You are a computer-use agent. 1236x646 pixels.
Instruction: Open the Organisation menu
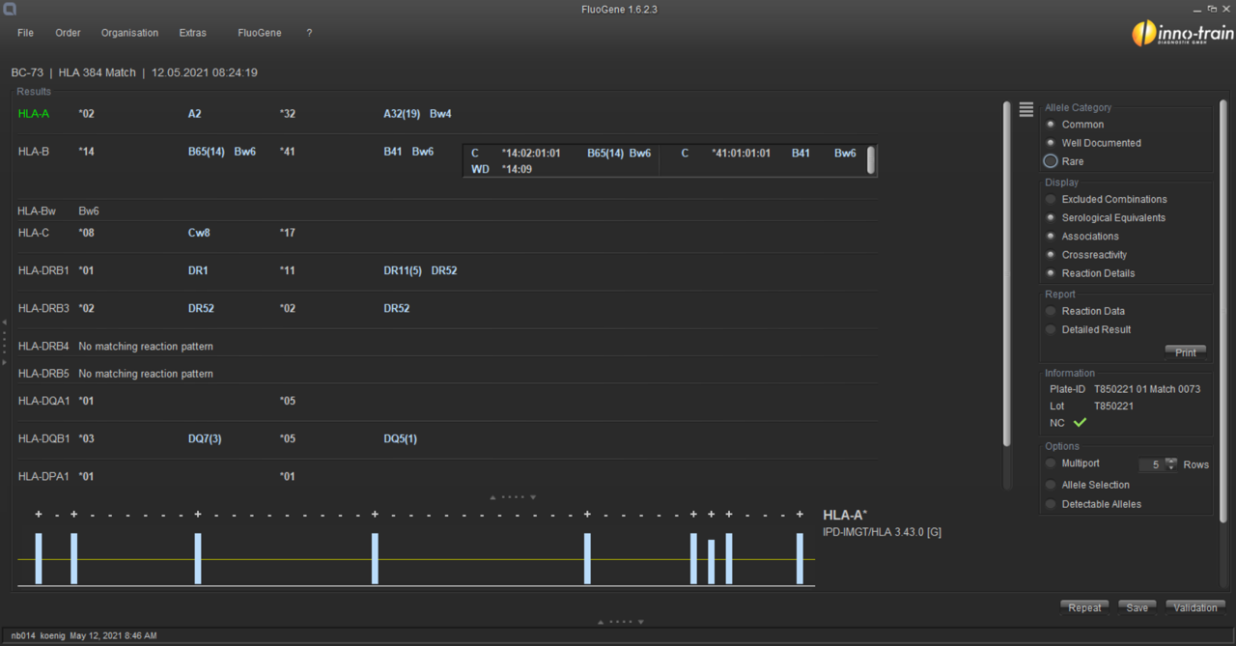click(x=129, y=33)
